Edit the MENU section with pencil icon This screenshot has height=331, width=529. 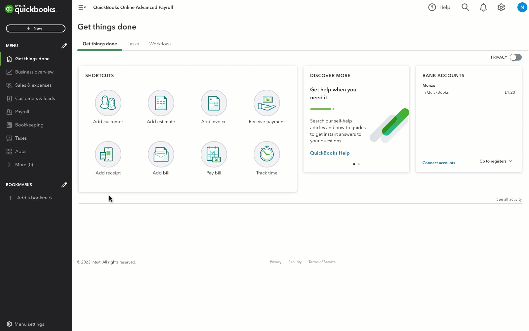click(64, 46)
